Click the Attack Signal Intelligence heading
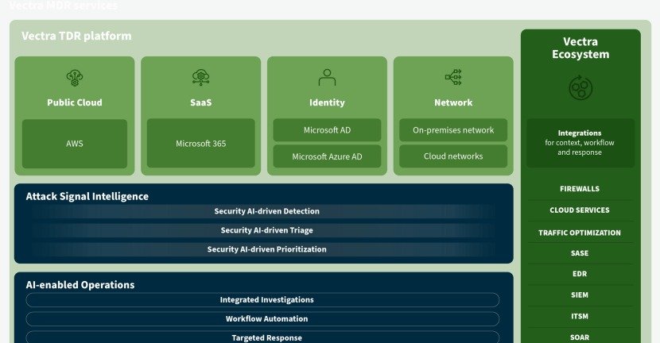660x343 pixels. (x=87, y=196)
